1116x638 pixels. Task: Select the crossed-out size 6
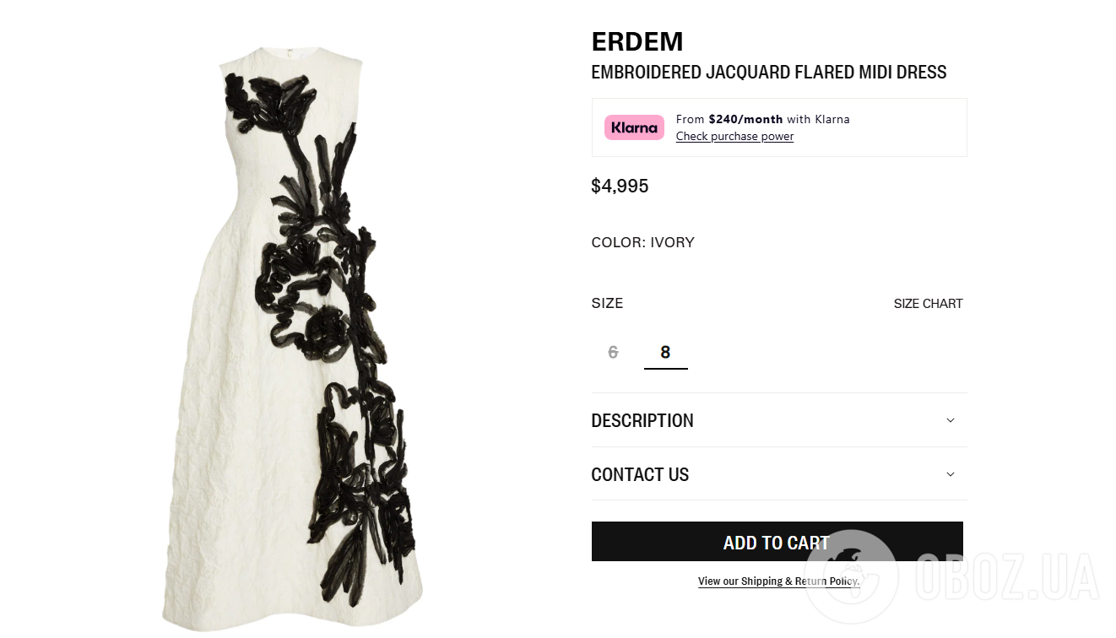(x=614, y=352)
